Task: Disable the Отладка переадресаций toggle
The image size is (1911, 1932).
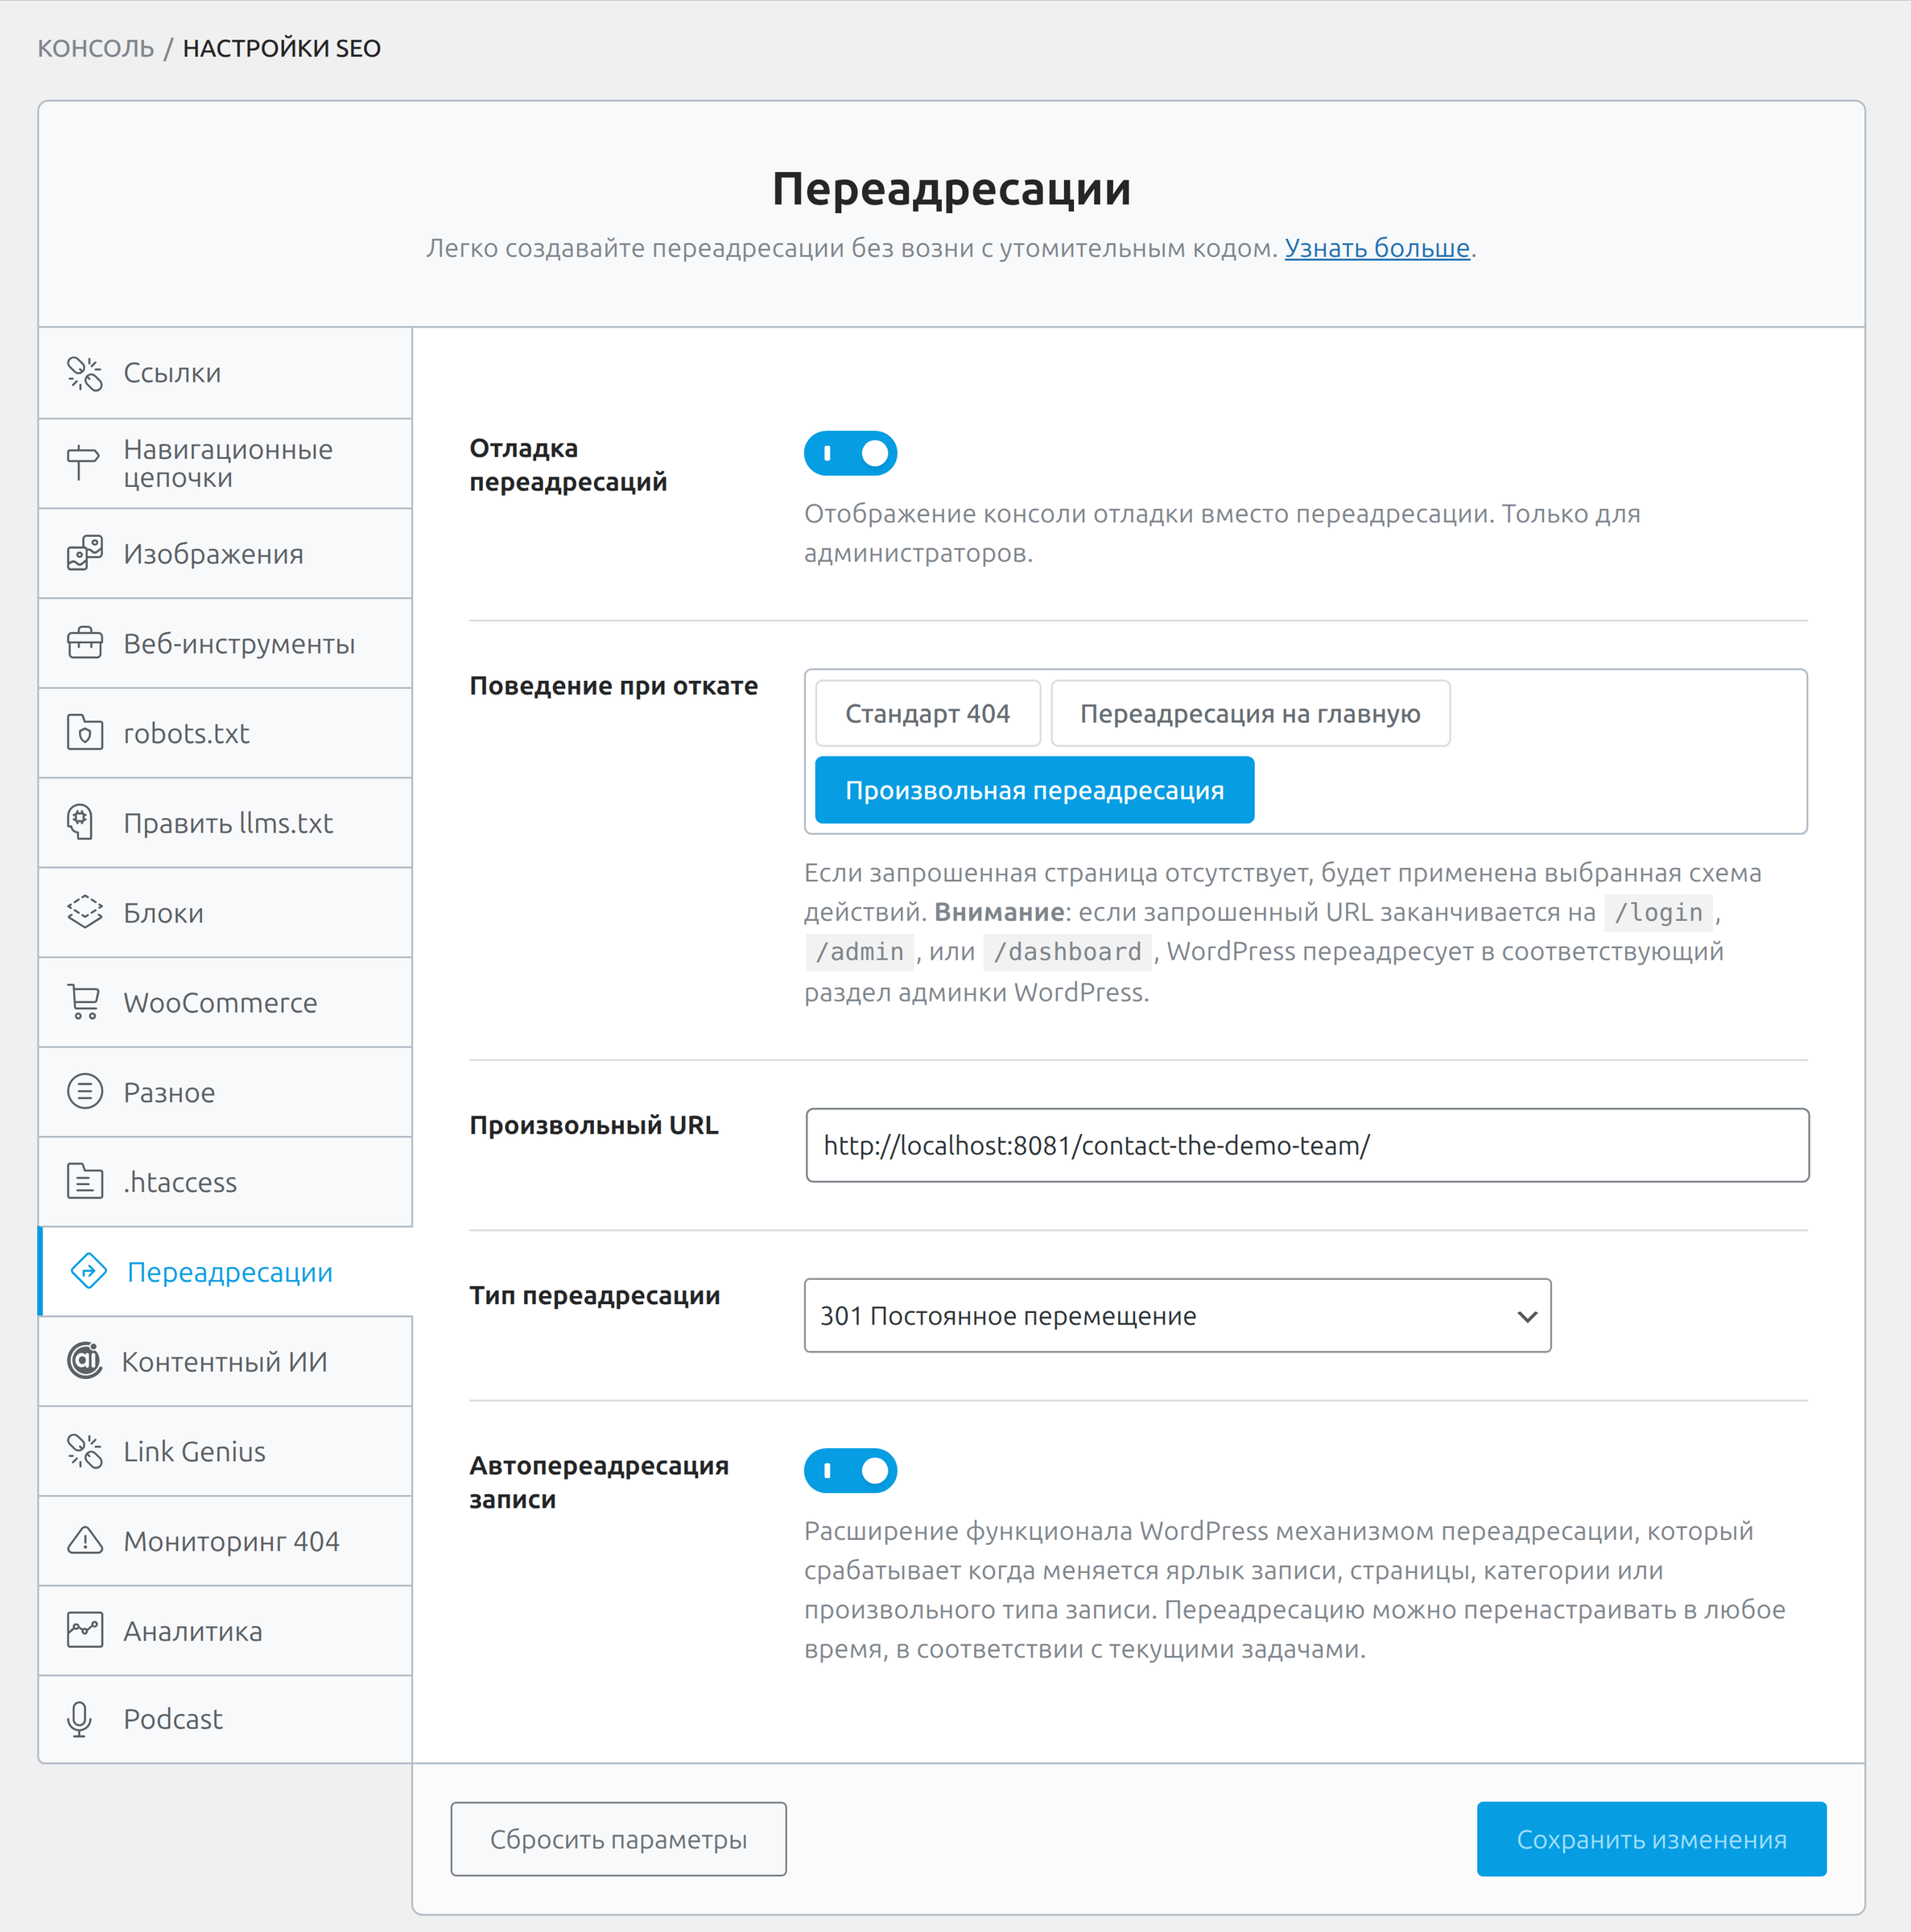Action: point(850,454)
